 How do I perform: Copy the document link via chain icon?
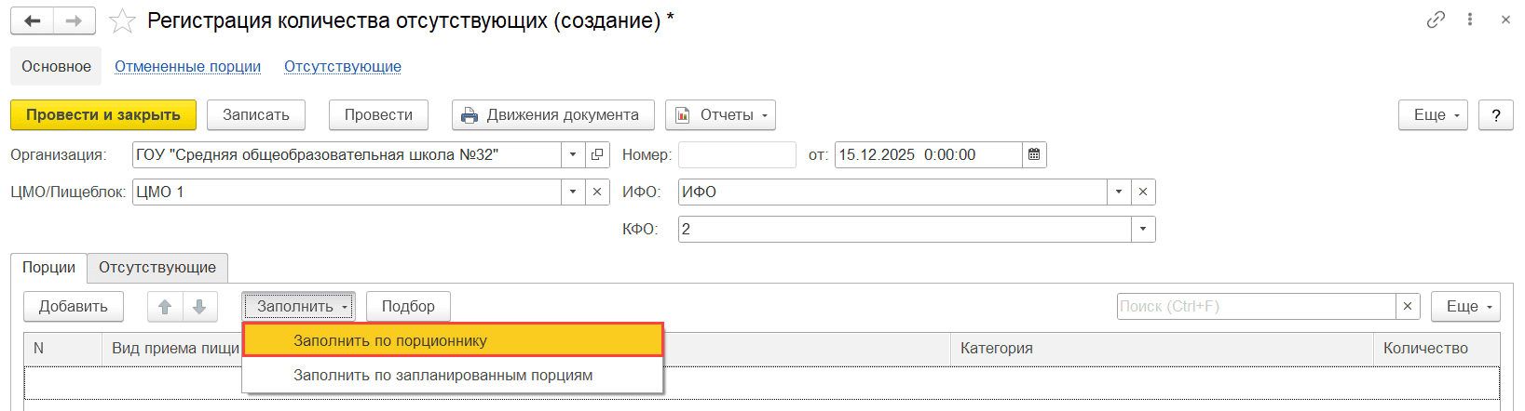(x=1436, y=20)
